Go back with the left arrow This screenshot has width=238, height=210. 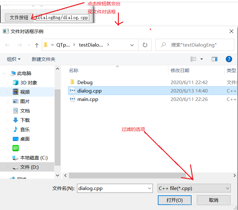(7, 45)
